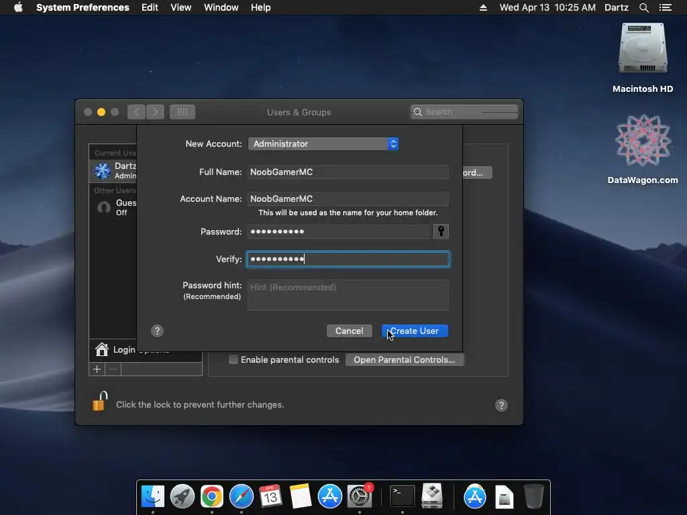Click help button at window bottom right
Screen dimensions: 687x515
[x=501, y=405]
